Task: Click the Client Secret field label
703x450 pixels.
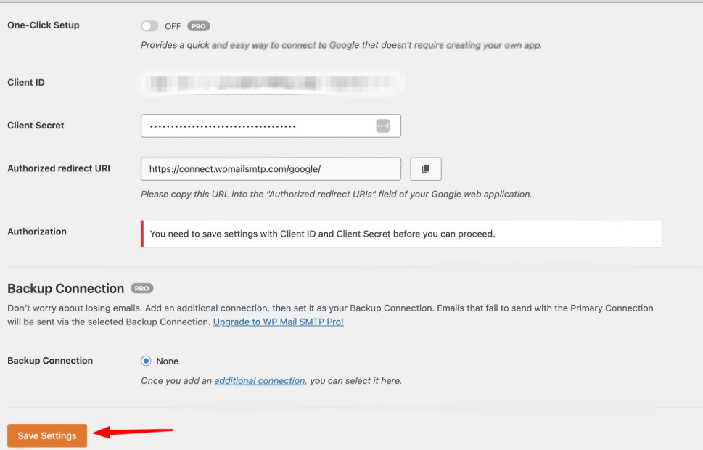Action: pos(36,126)
